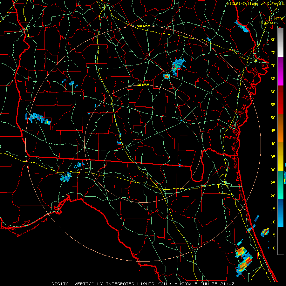Select the 20 value on the VIL scale

[273, 196]
